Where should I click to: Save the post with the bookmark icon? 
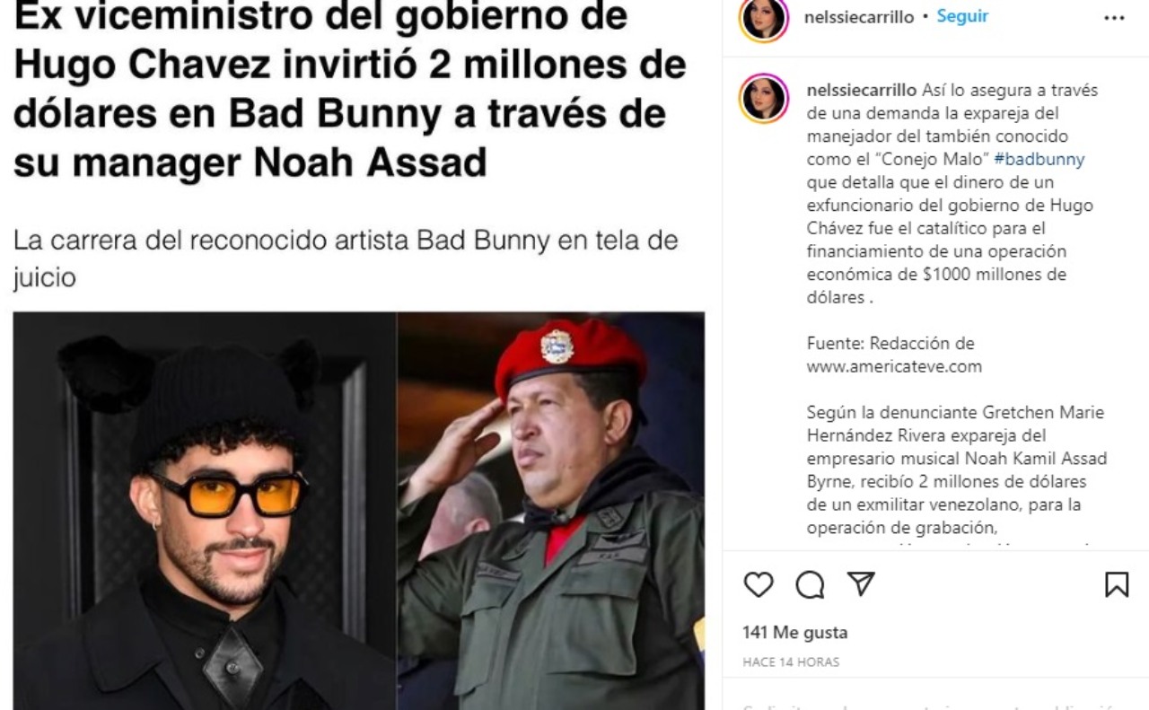(x=1116, y=584)
